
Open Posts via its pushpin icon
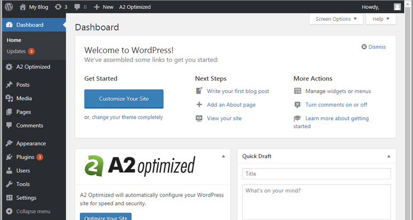9,85
